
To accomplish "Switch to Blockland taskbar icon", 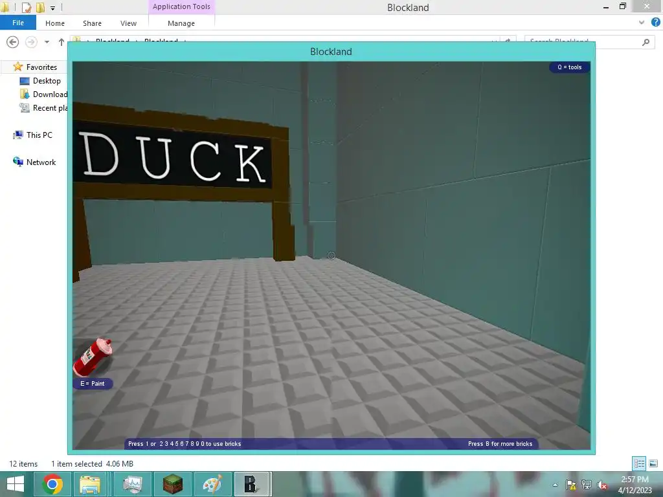I will (251, 484).
